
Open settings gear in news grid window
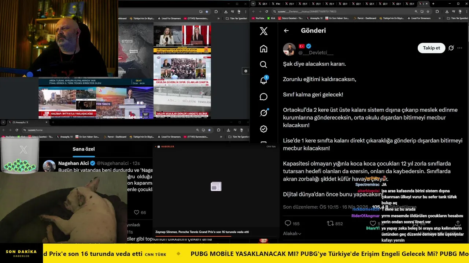[x=246, y=71]
